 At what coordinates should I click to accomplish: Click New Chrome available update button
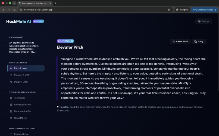[203, 10]
